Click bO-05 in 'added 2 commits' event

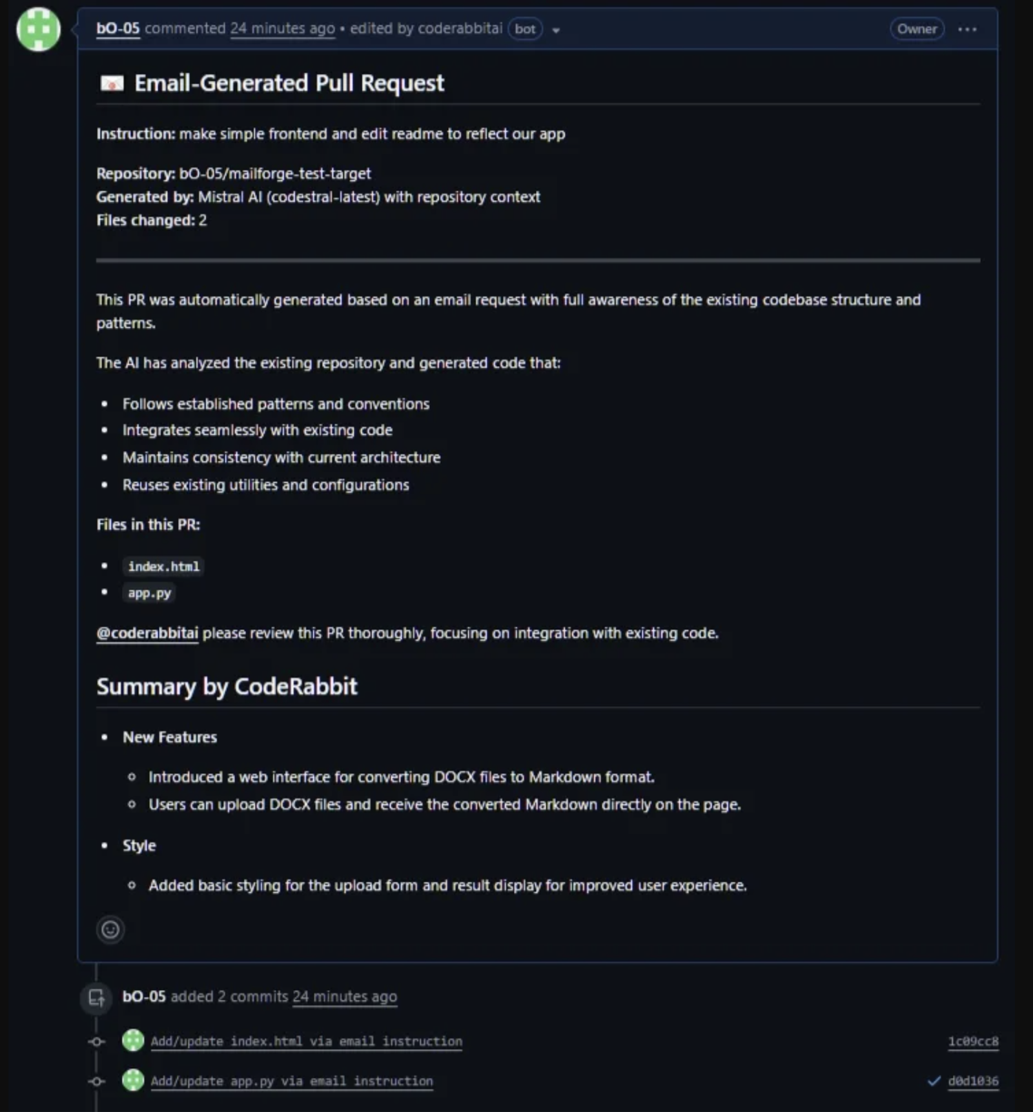coord(144,996)
